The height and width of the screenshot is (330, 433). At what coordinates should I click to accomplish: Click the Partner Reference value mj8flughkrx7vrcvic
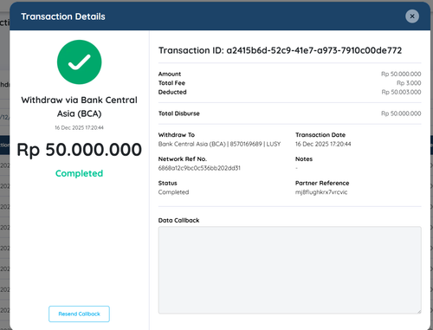pyautogui.click(x=321, y=192)
